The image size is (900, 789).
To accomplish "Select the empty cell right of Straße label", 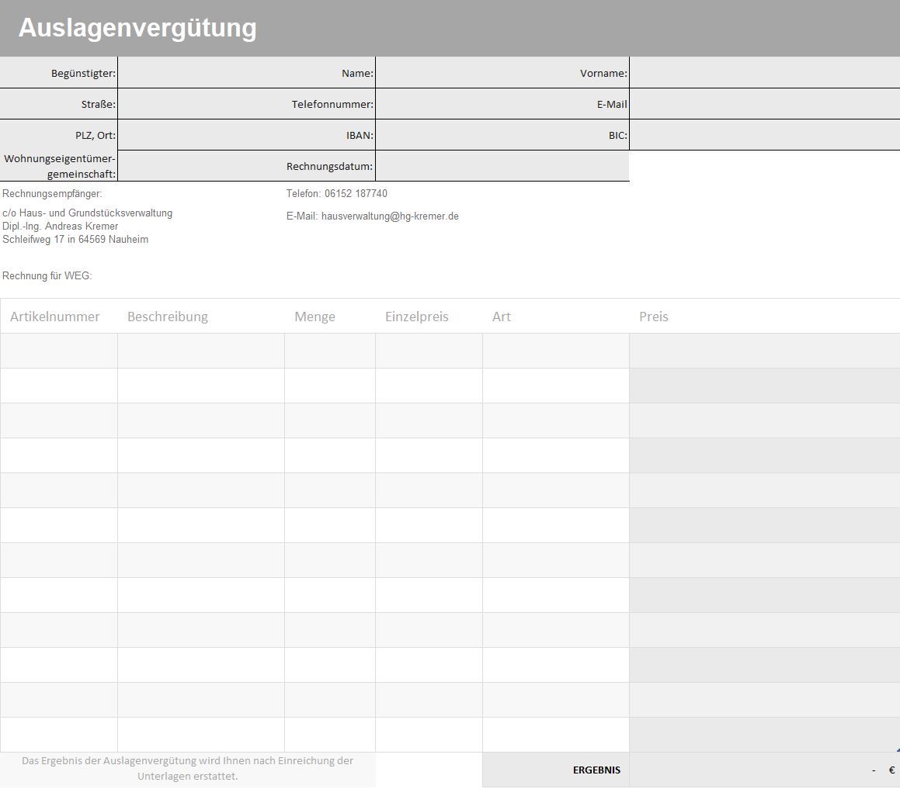I will (200, 104).
